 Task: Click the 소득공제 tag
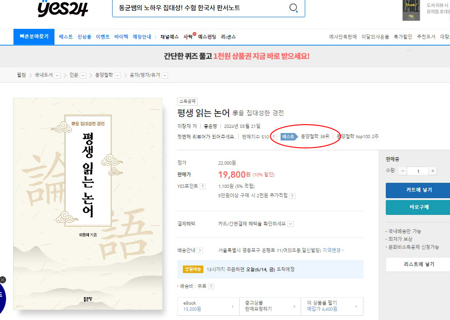188,101
